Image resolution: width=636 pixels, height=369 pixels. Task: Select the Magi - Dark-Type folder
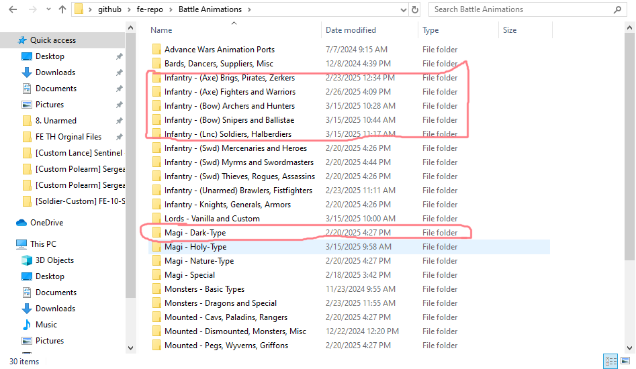tap(195, 233)
